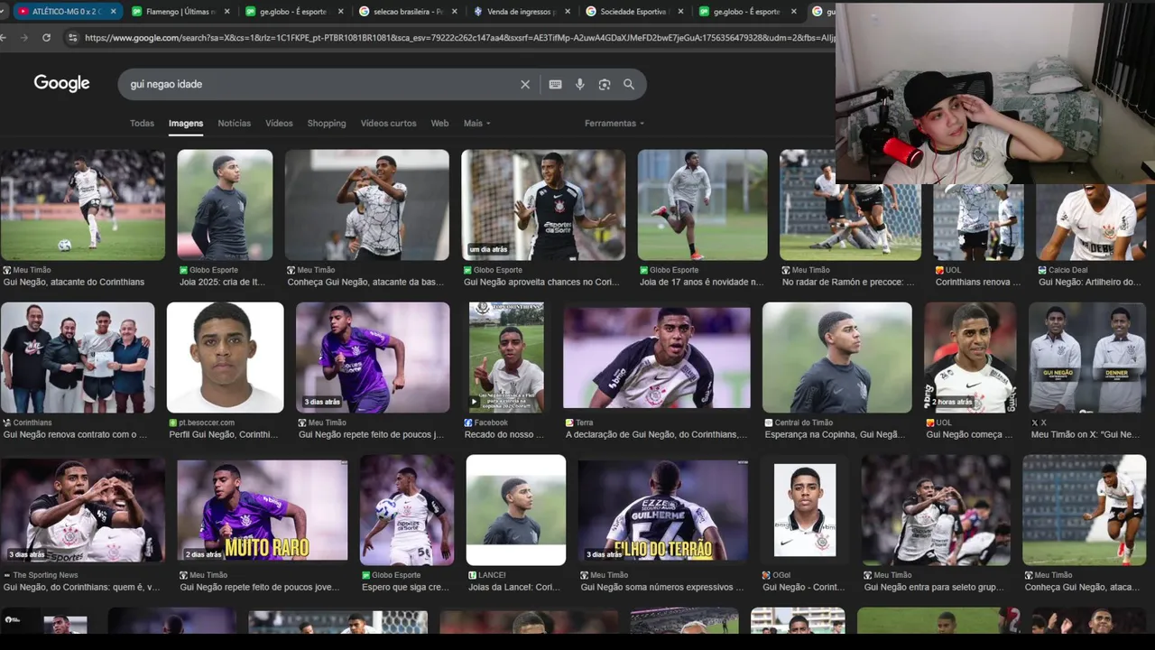Viewport: 1155px width, 650px height.
Task: Open thumbnail above 'Joia 2025: cria de It...'
Action: click(225, 205)
